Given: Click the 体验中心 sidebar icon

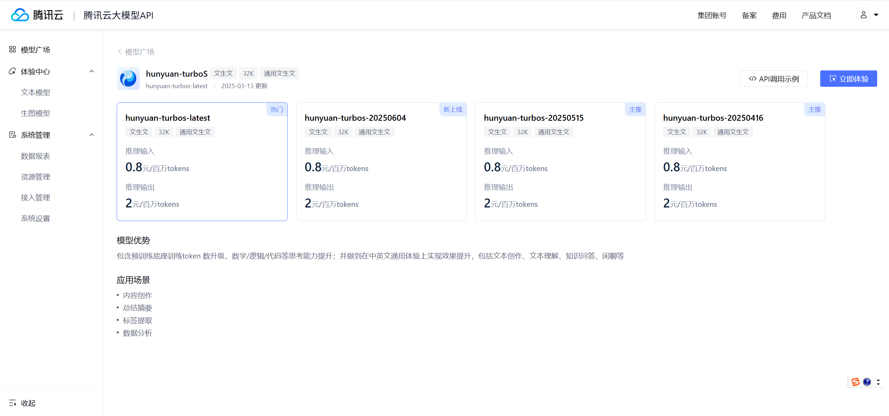Looking at the screenshot, I should pos(12,71).
